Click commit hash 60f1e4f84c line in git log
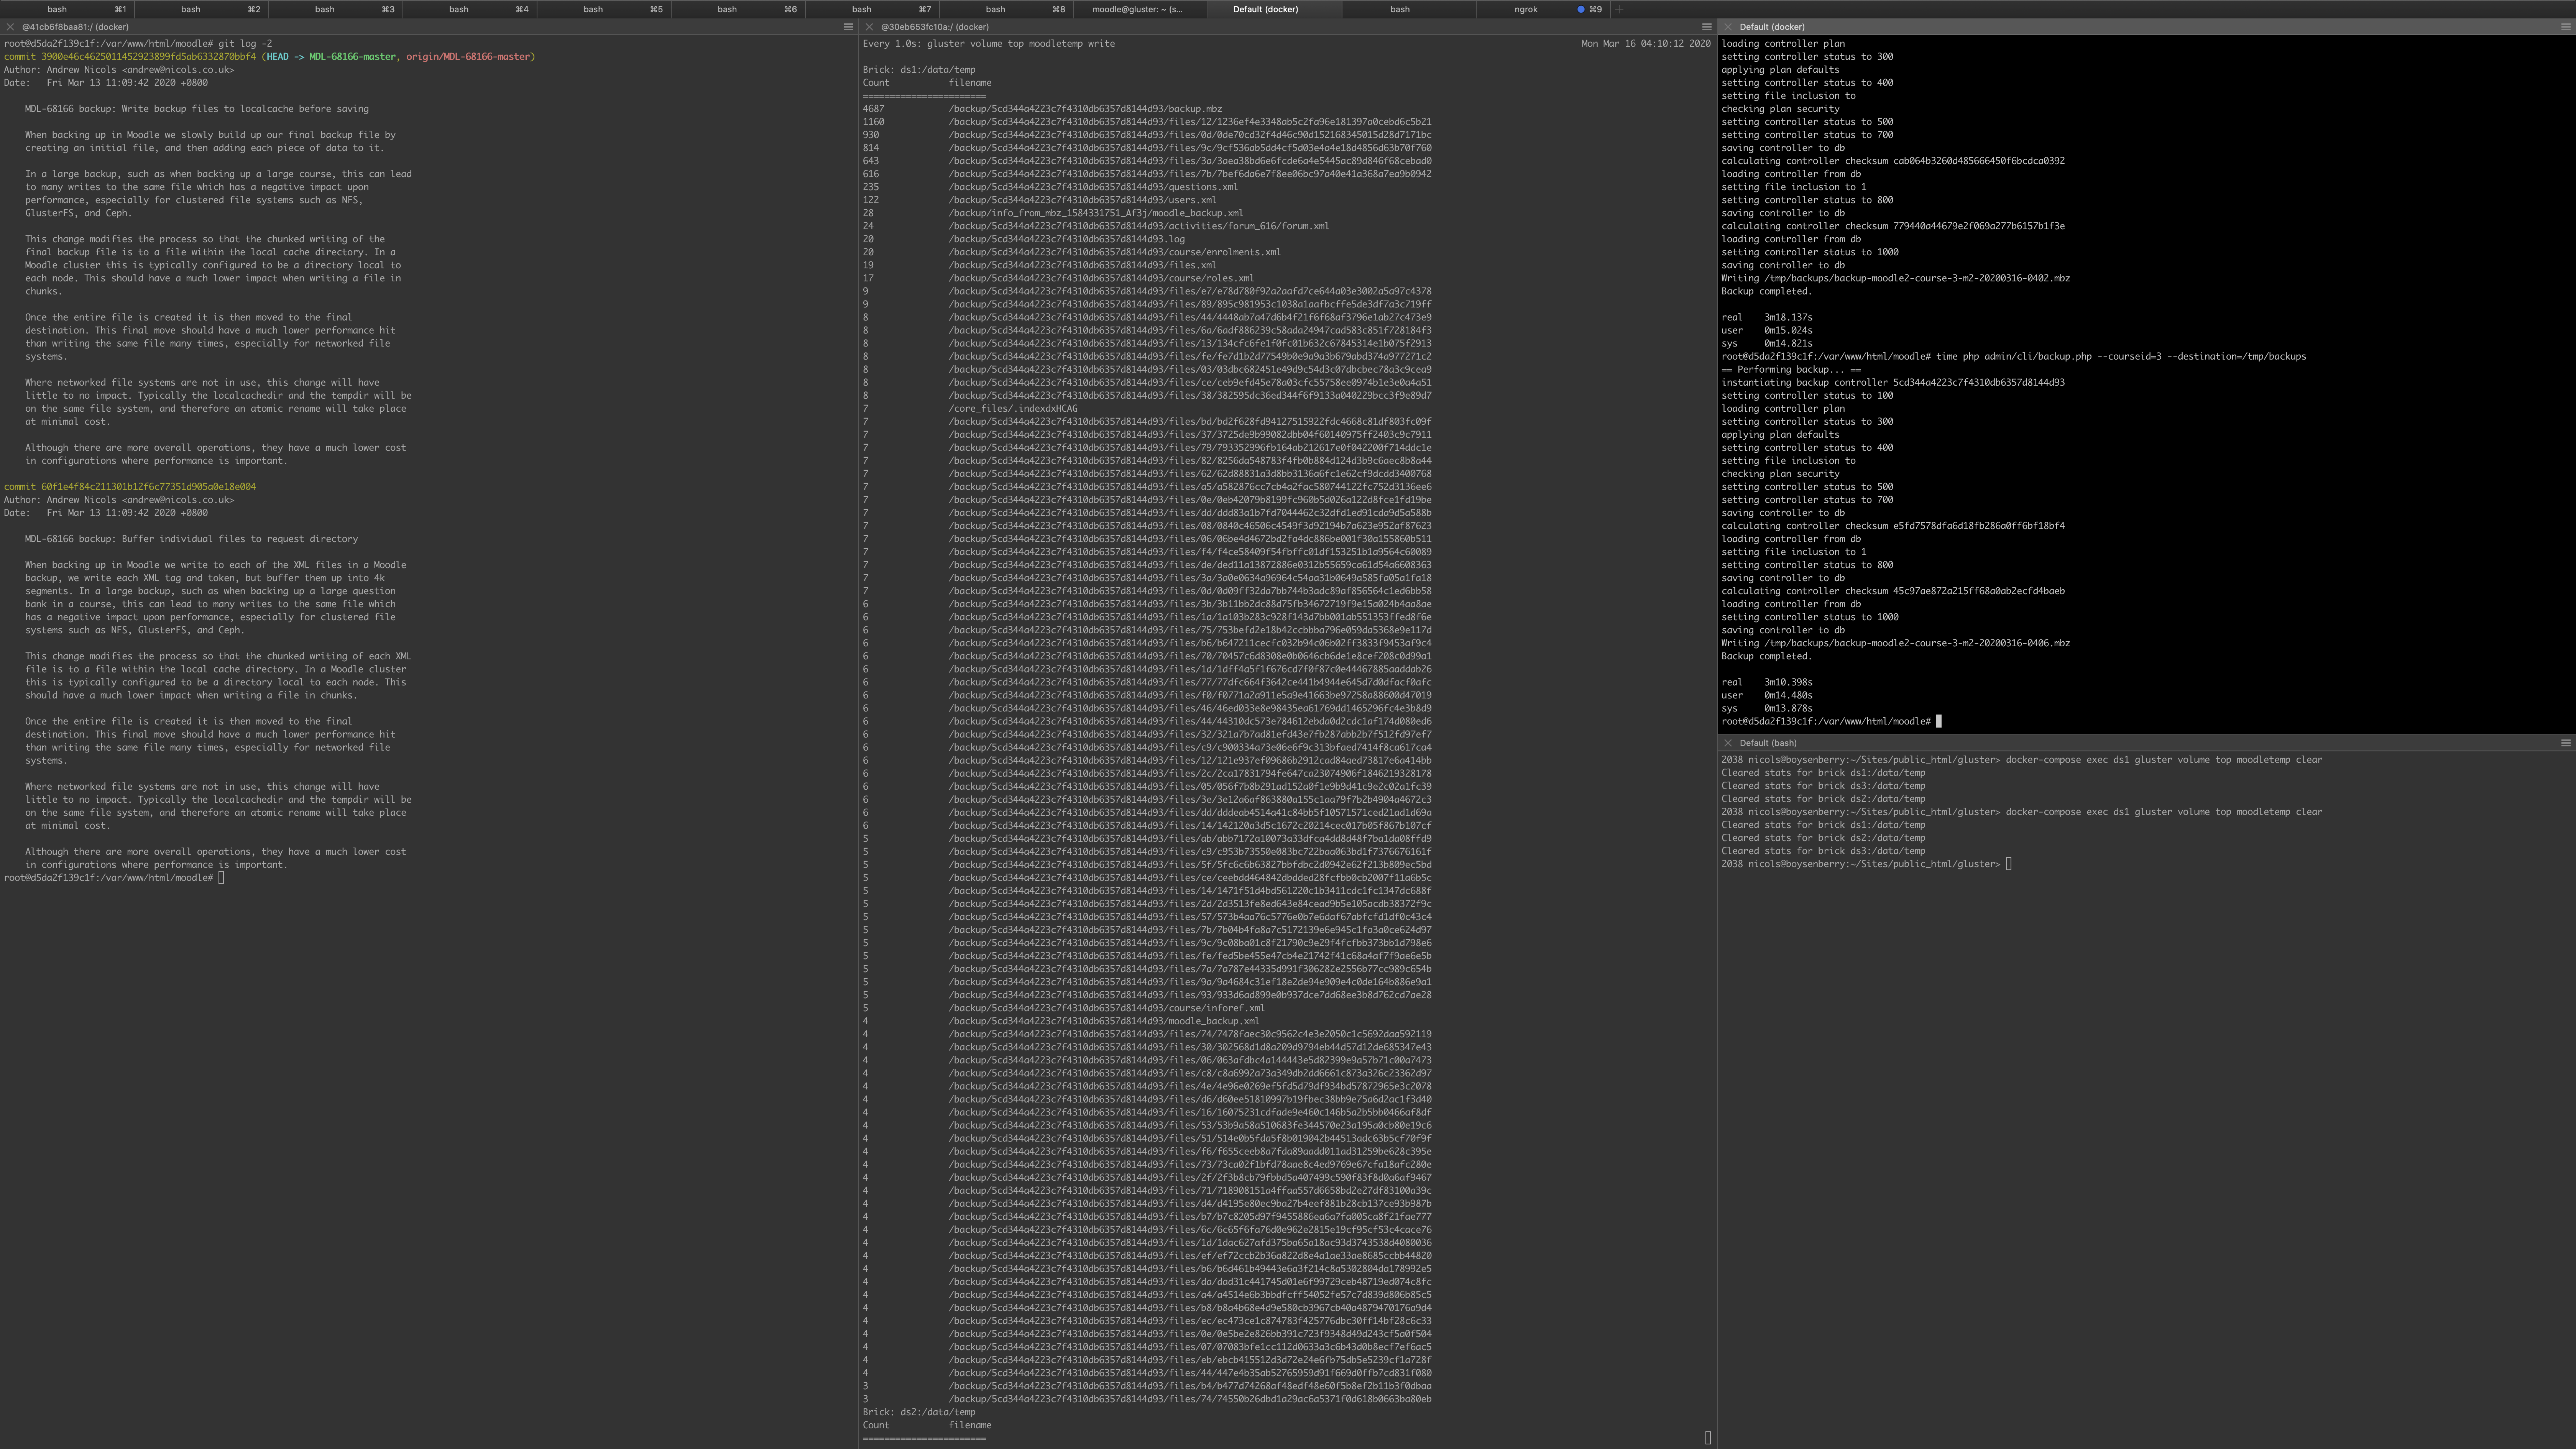The image size is (2576, 1449). (x=130, y=487)
